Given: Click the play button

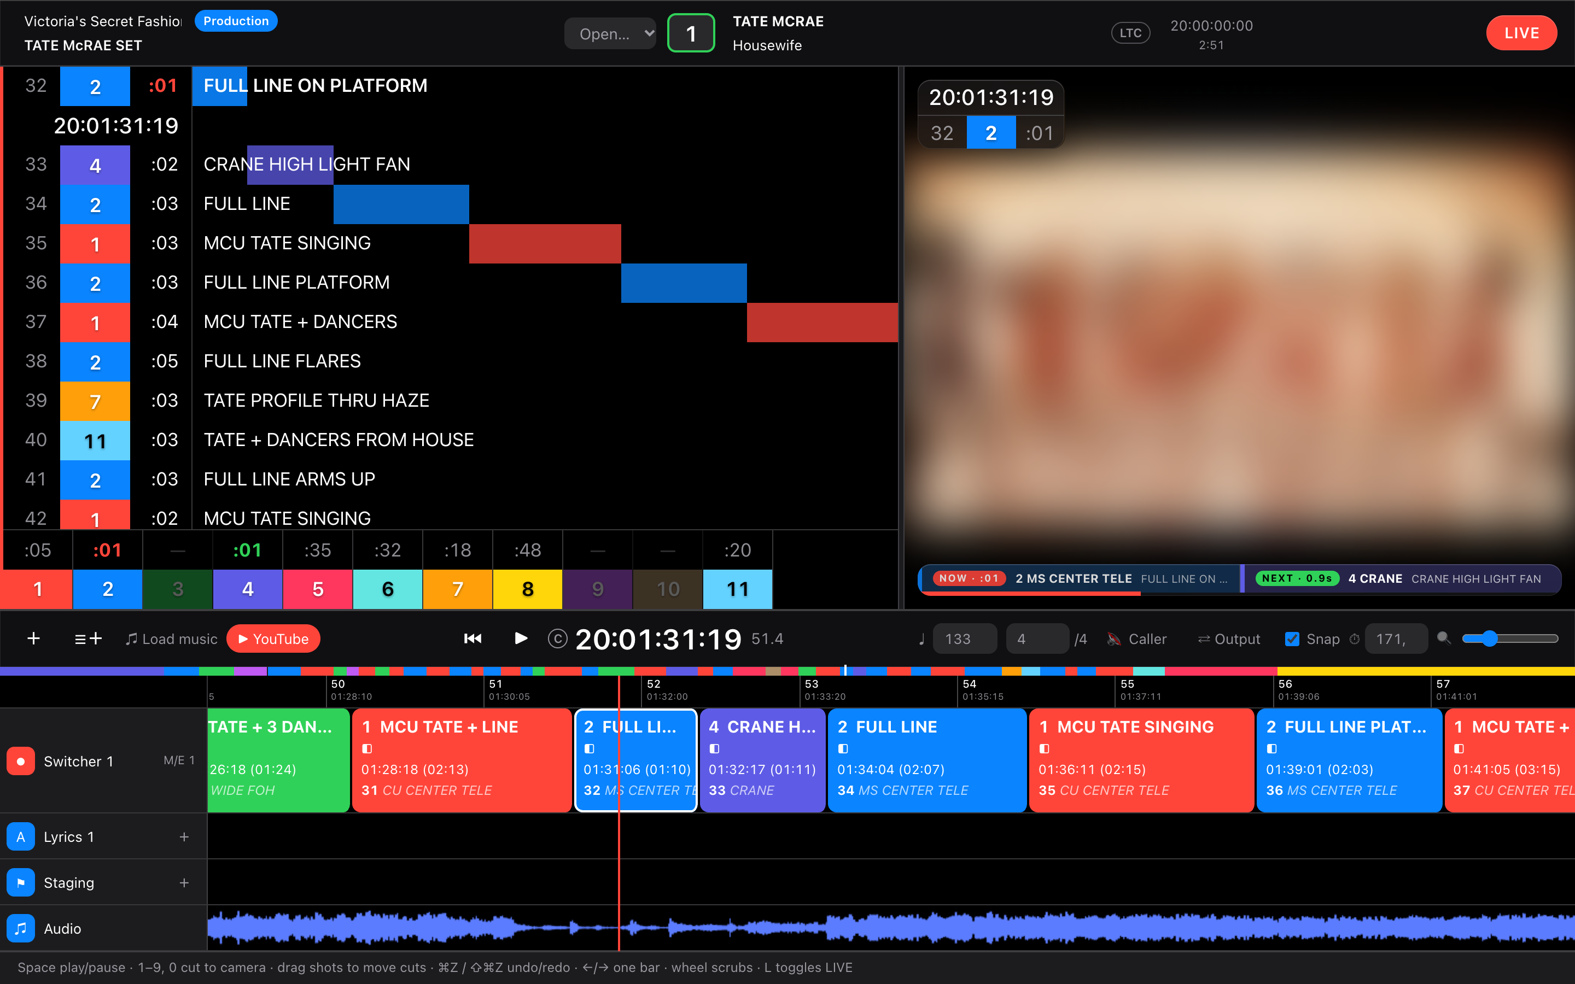Looking at the screenshot, I should [521, 638].
